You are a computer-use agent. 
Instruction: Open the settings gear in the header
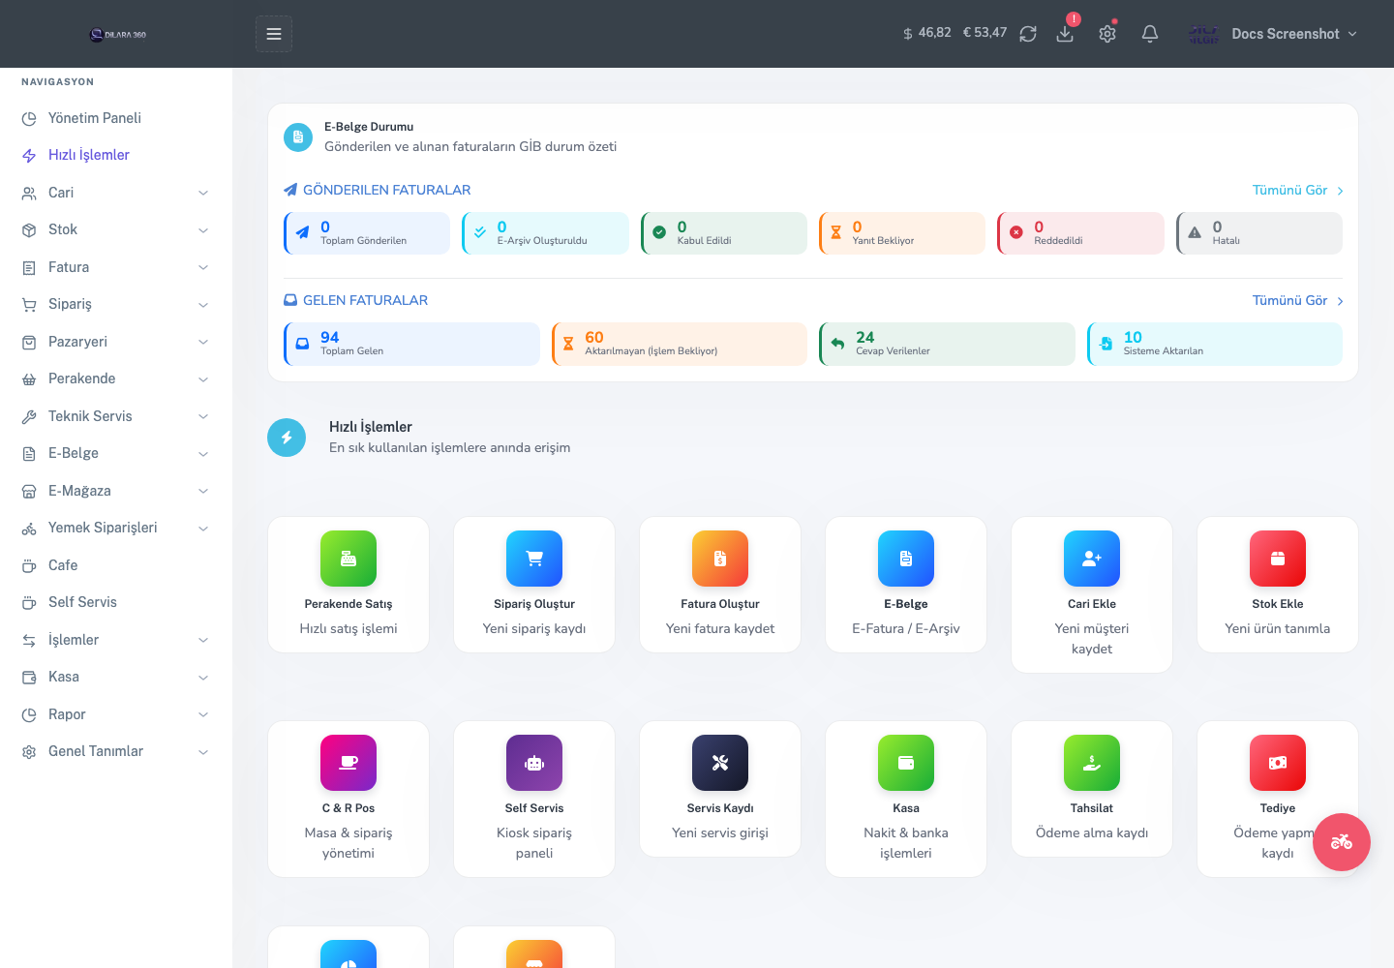tap(1107, 34)
